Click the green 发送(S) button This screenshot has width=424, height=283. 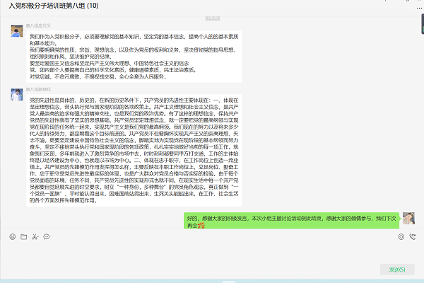397,270
